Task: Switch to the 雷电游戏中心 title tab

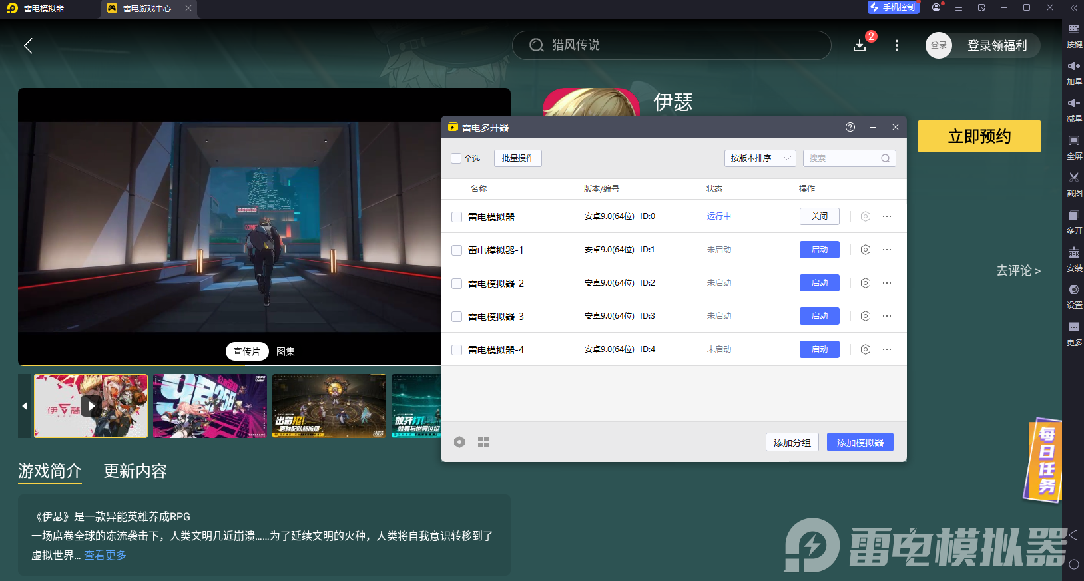Action: [x=147, y=9]
